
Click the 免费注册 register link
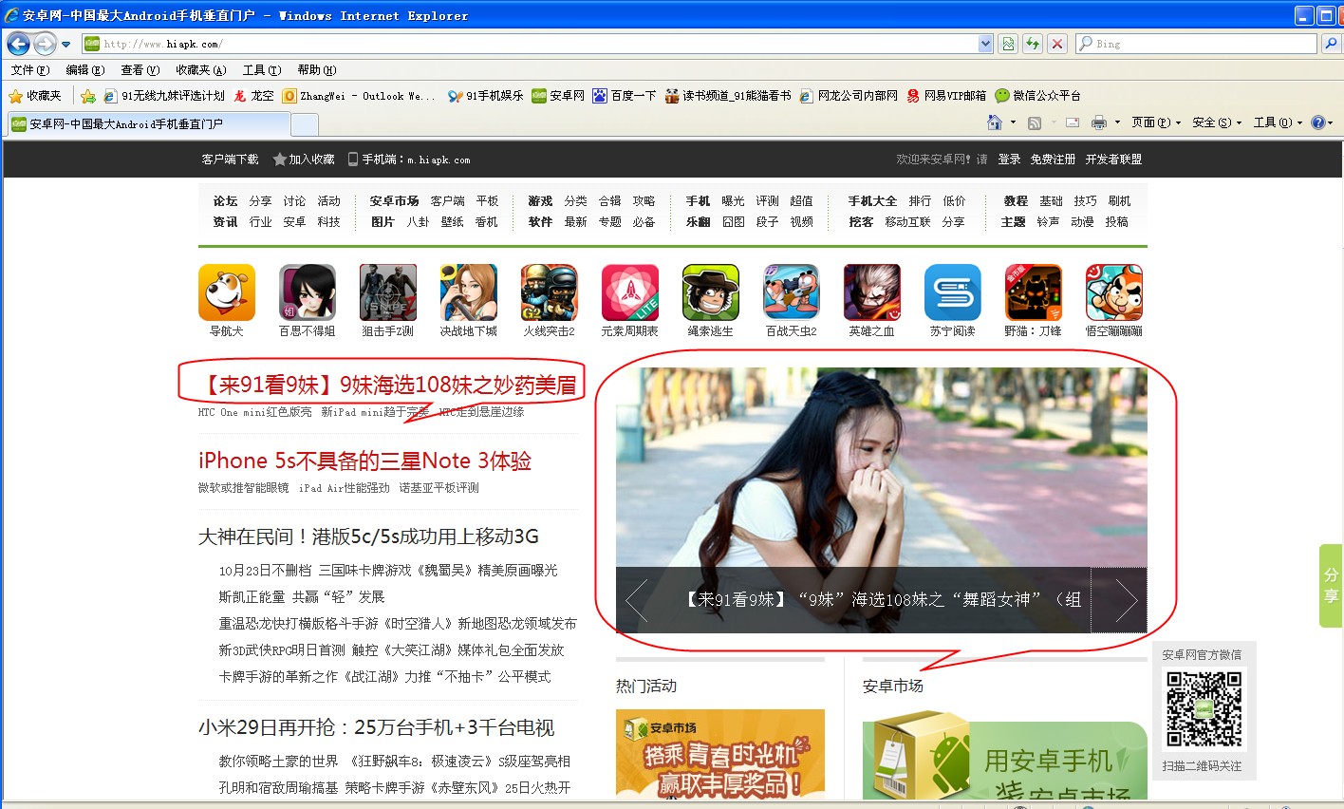coord(1053,160)
